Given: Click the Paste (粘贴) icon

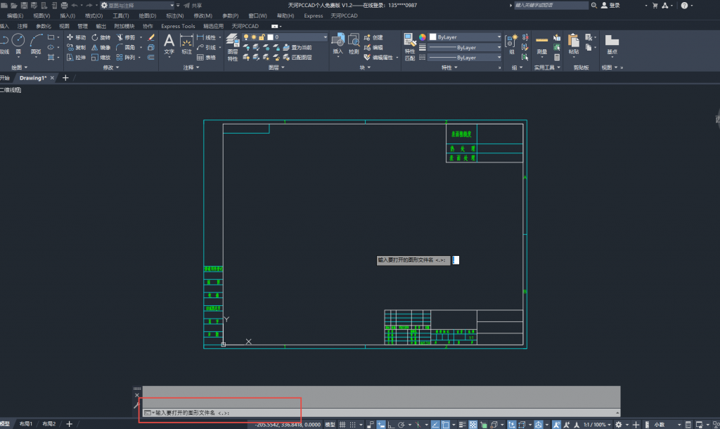Looking at the screenshot, I should click(x=574, y=44).
